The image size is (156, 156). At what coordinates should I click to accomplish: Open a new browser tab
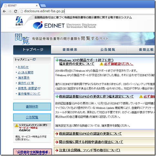(43, 5)
